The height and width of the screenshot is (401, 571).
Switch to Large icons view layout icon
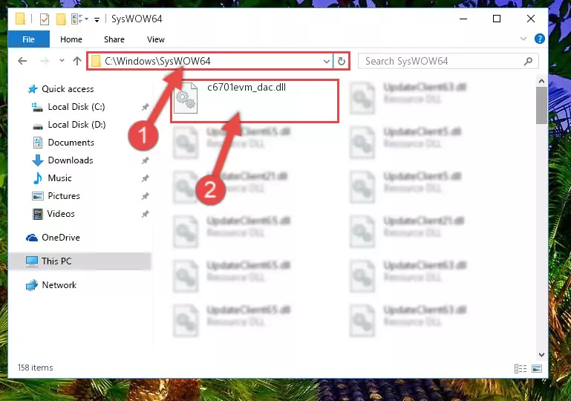pos(537,368)
